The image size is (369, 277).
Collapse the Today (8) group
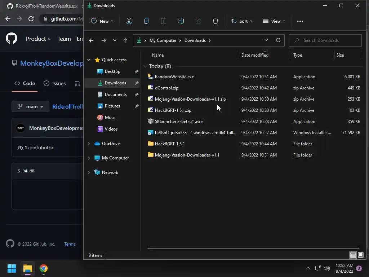pos(145,66)
